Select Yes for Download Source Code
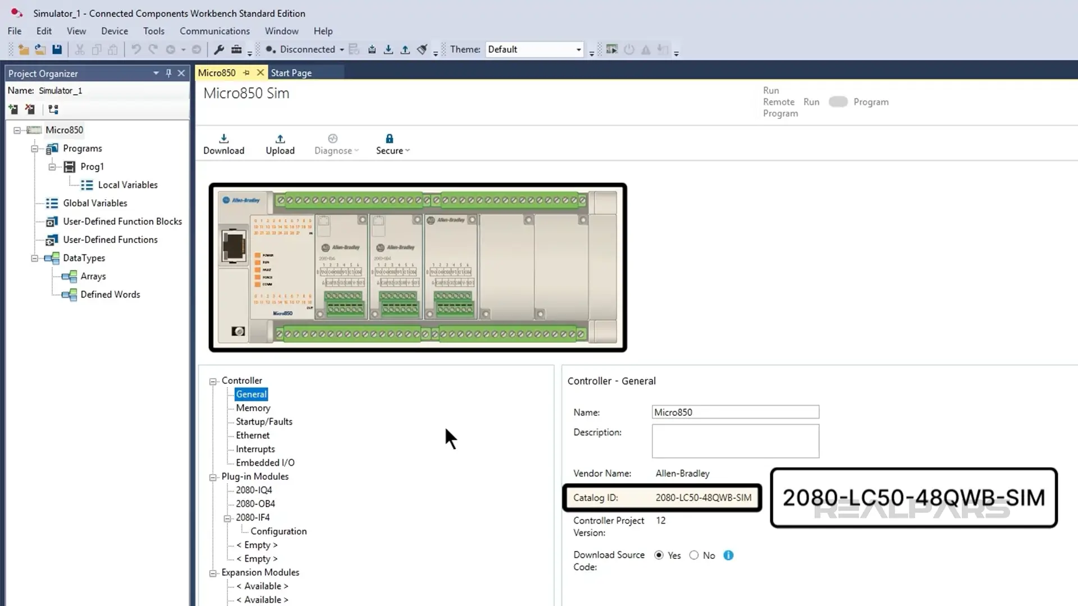 pos(659,555)
